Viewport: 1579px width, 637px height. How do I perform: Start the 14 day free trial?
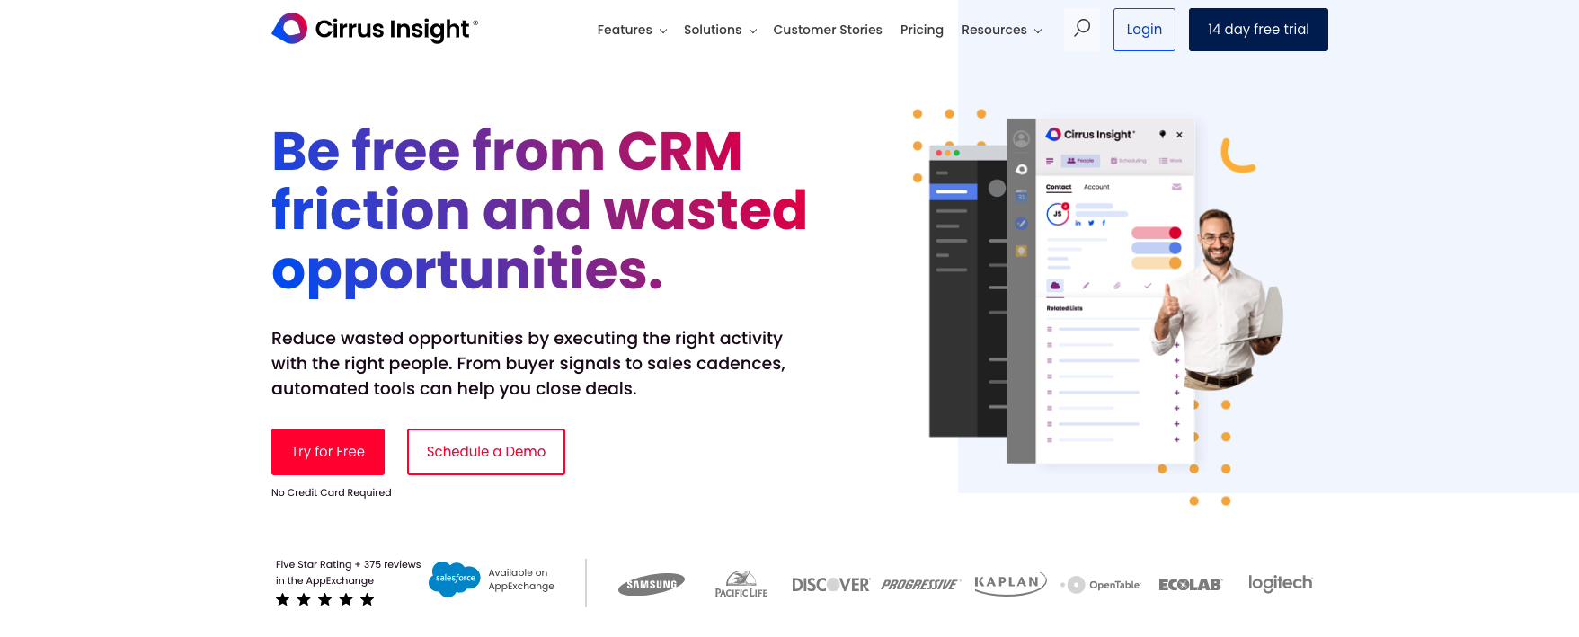pyautogui.click(x=1257, y=30)
